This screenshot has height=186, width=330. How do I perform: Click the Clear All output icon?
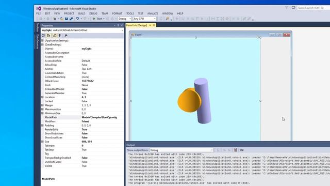236,150
